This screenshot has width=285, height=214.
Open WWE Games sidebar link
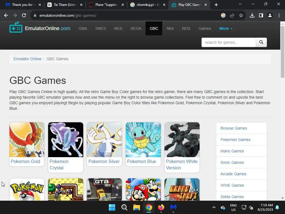pyautogui.click(x=241, y=185)
